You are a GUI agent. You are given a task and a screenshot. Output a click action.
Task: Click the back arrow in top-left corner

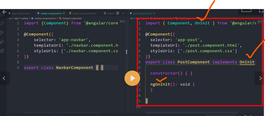5,12
